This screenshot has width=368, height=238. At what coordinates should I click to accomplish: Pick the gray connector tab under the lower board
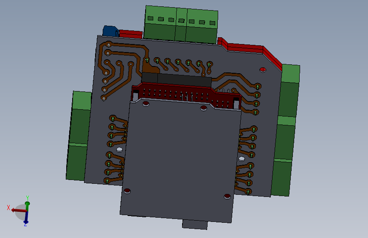click(195, 224)
